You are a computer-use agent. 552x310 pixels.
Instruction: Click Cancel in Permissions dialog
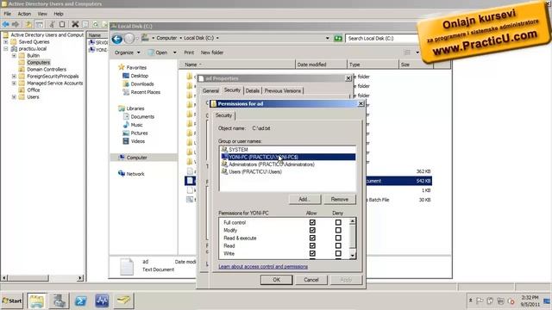point(310,280)
